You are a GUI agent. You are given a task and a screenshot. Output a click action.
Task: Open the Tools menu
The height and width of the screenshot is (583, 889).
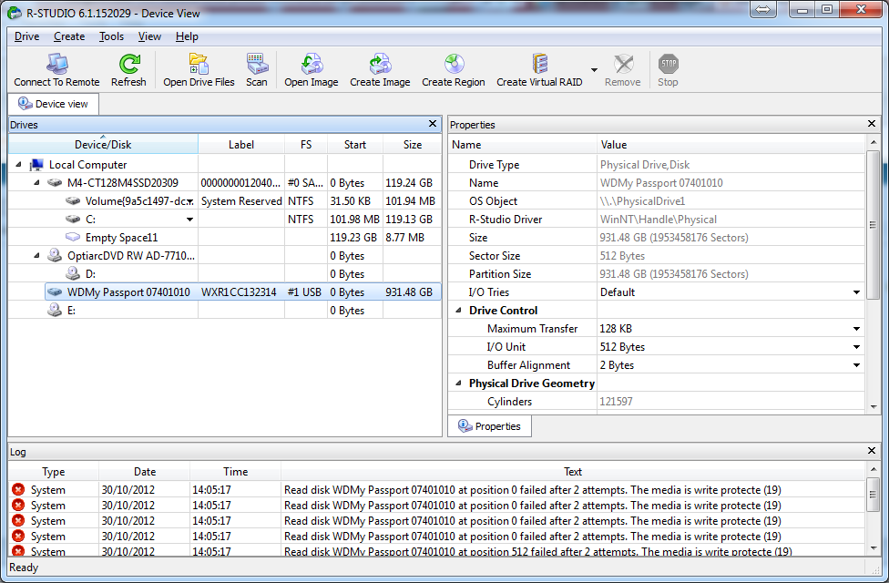point(111,36)
